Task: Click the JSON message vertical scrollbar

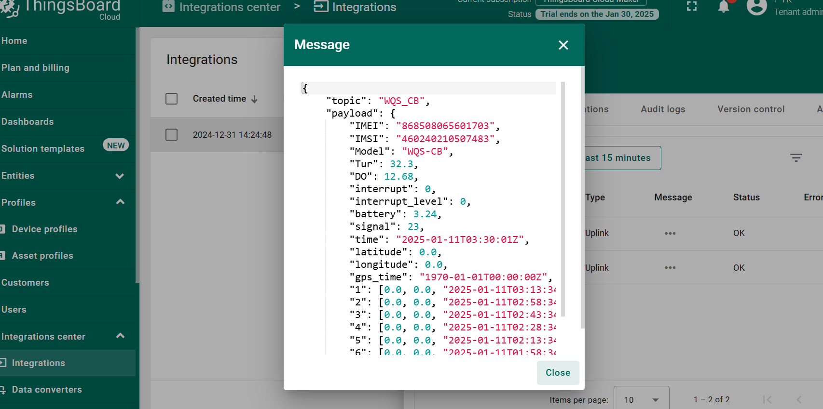Action: pyautogui.click(x=563, y=199)
